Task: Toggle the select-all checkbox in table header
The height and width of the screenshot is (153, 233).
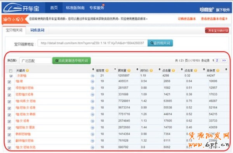Action: pyautogui.click(x=10, y=71)
